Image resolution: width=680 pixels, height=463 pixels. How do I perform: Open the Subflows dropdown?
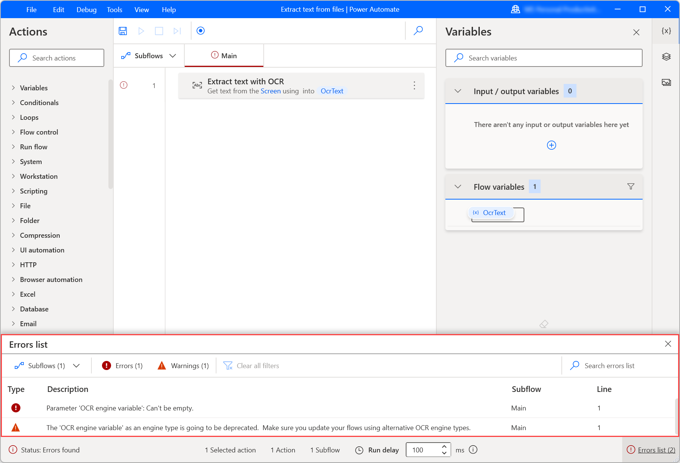pos(148,56)
